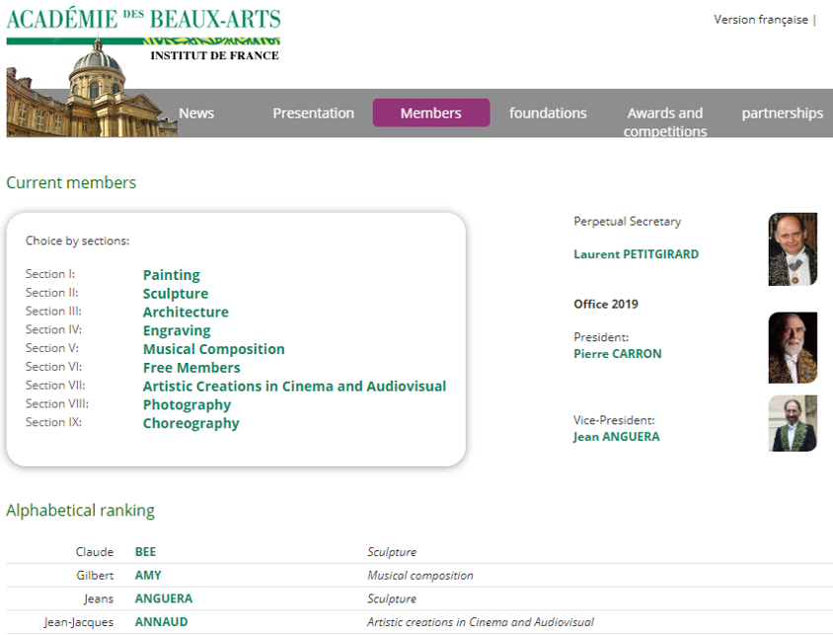The image size is (833, 635).
Task: Open the partnerships menu item
Action: click(x=782, y=113)
